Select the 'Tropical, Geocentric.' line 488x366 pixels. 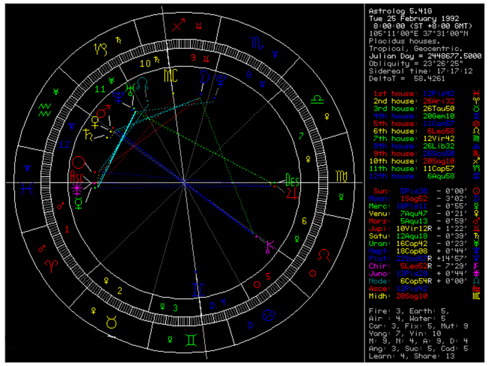click(x=416, y=48)
